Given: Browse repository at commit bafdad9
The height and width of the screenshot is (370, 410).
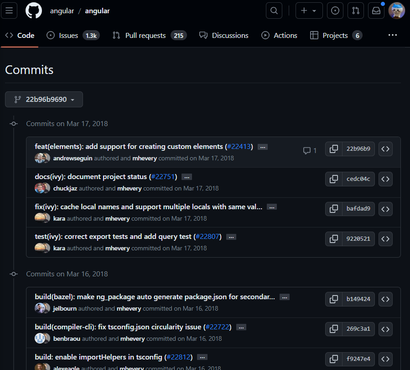Looking at the screenshot, I should tap(385, 209).
